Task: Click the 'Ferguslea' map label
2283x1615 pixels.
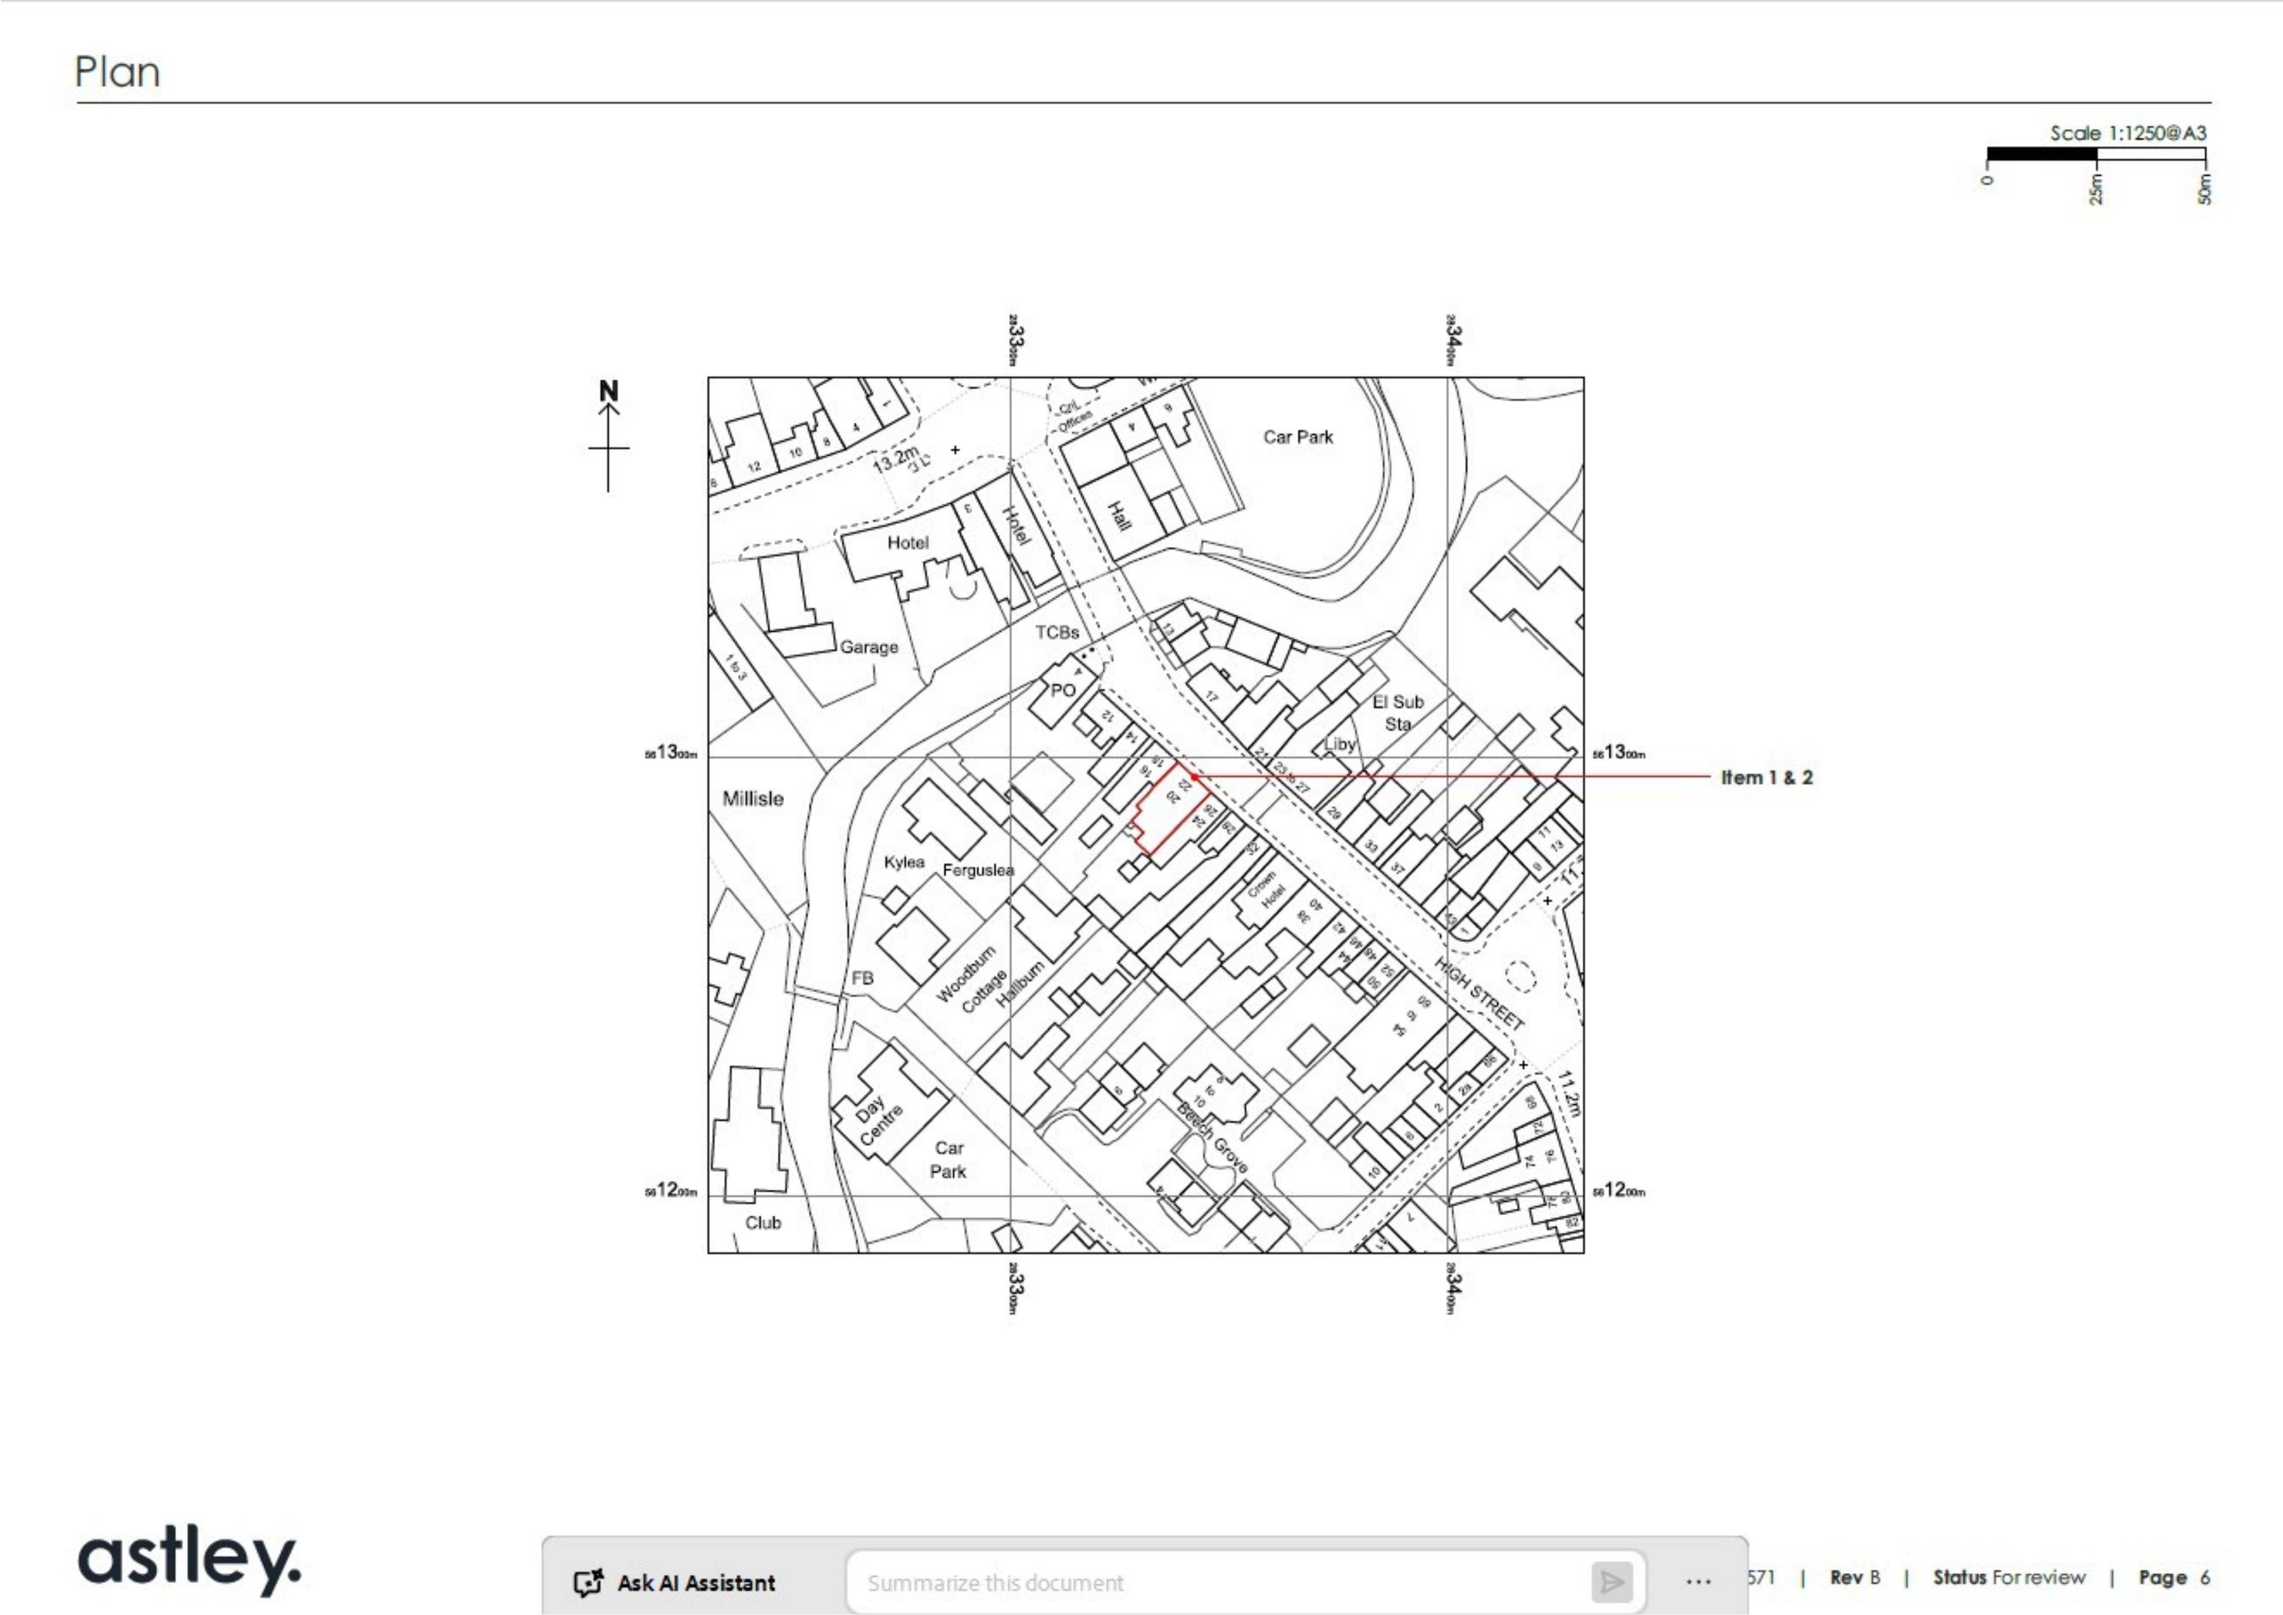Action: click(x=978, y=870)
